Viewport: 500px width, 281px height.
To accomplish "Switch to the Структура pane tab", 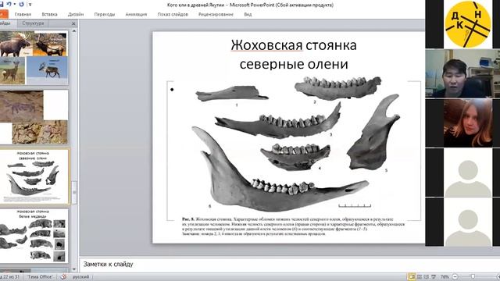I will click(x=33, y=23).
